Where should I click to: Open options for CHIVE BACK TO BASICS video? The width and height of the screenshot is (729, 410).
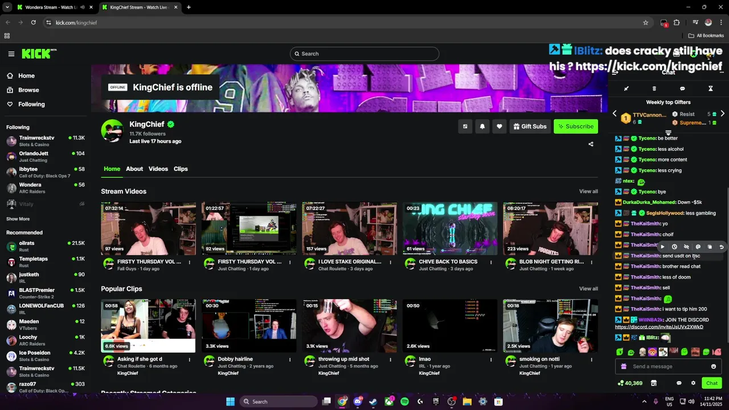(x=491, y=263)
